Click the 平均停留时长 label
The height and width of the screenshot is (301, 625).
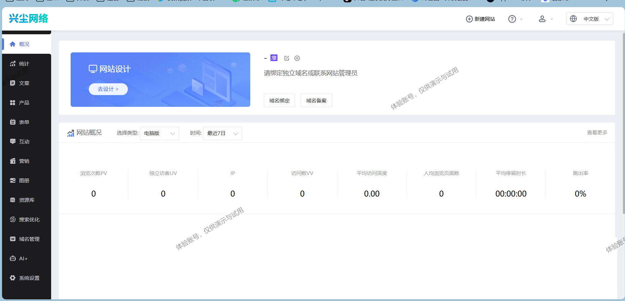[x=511, y=173]
